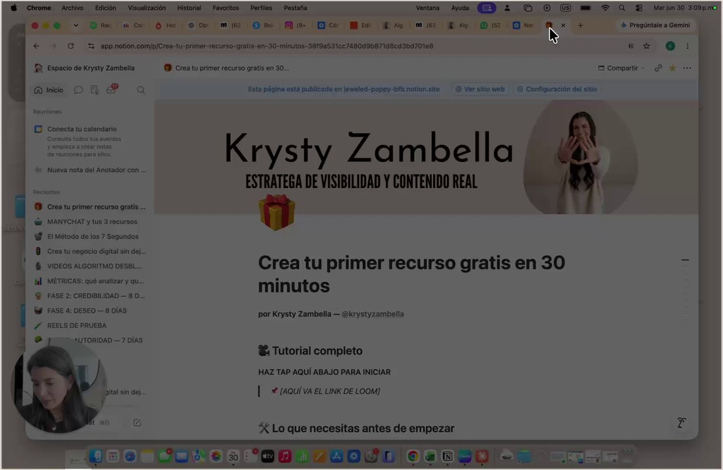Expand the tab search dropdown arrow

pyautogui.click(x=76, y=25)
